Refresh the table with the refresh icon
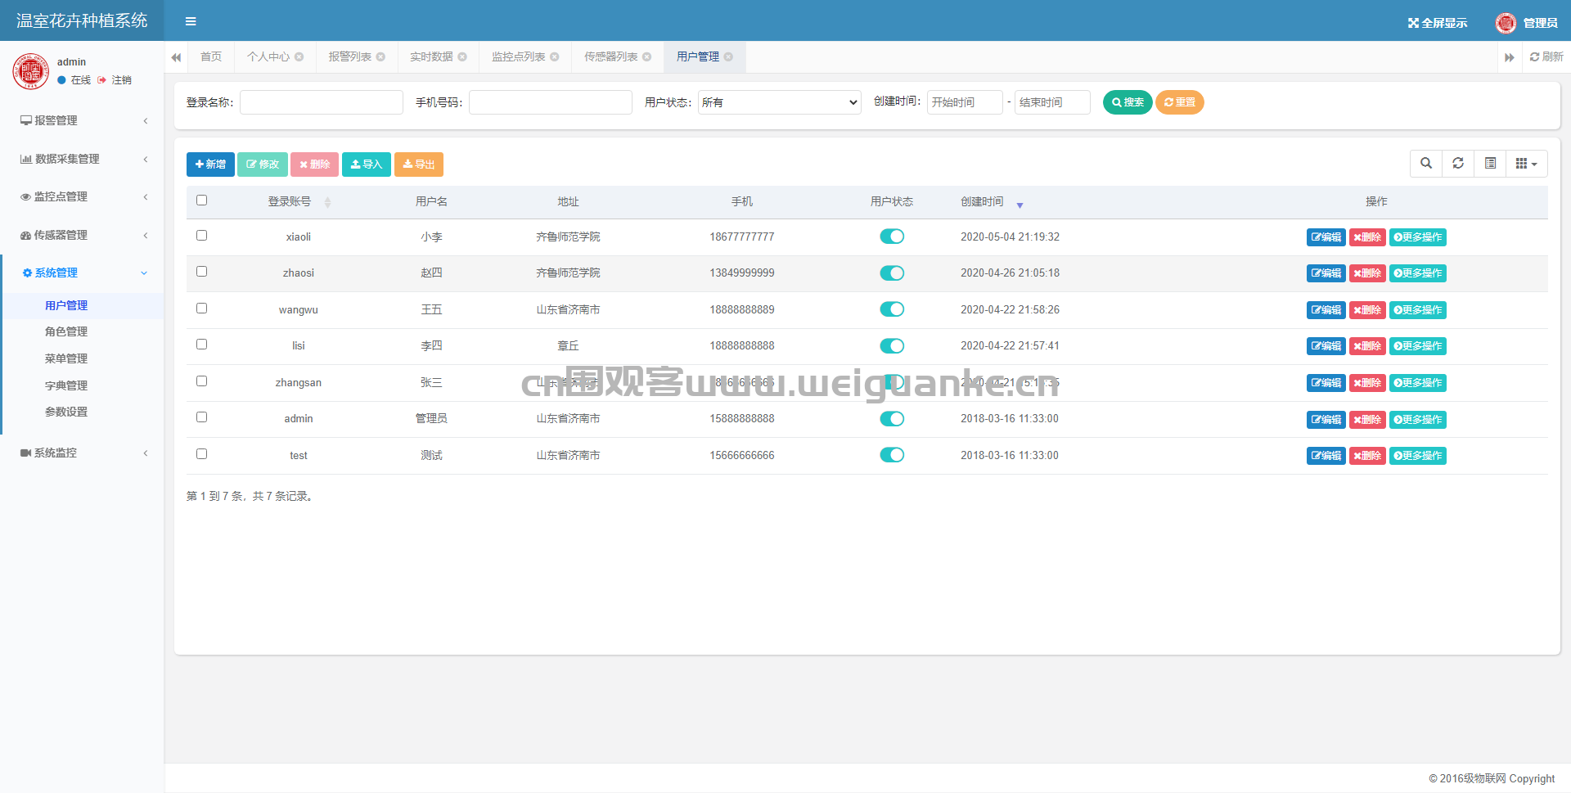This screenshot has height=793, width=1571. (x=1458, y=164)
